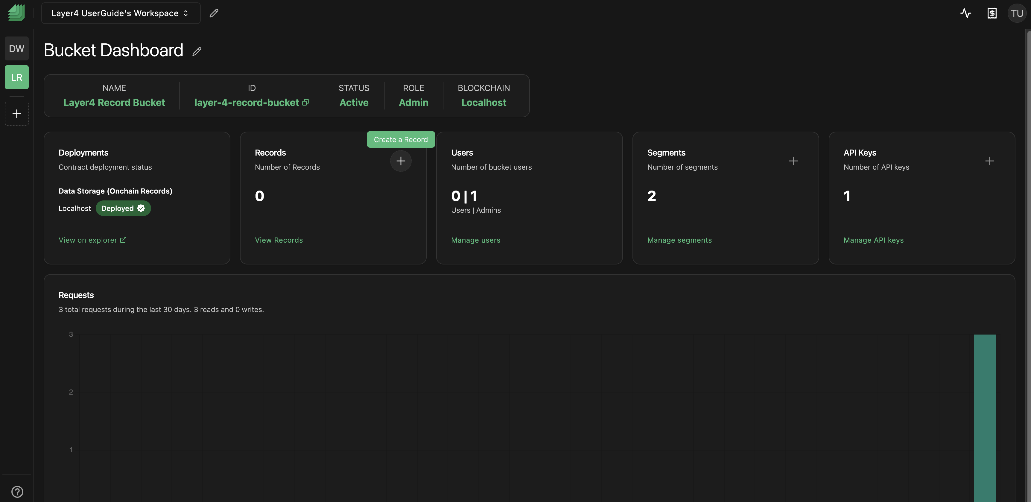Click the Records count 0

click(259, 196)
